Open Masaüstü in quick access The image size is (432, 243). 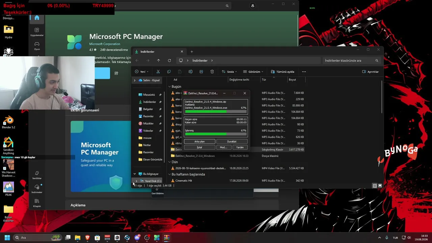coord(148,94)
